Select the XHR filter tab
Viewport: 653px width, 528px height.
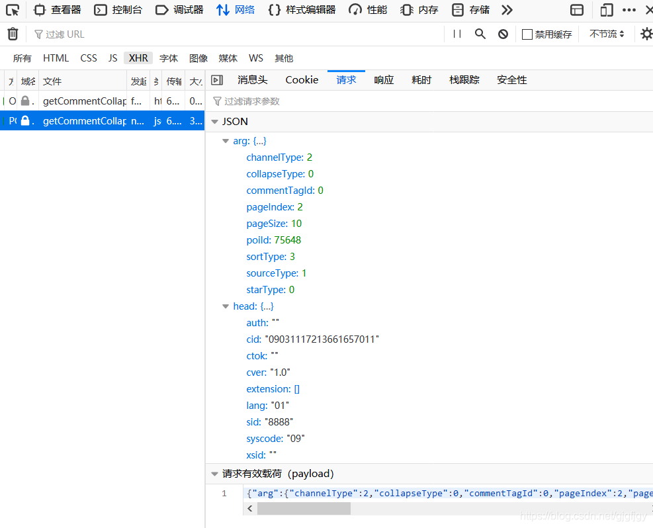tap(138, 58)
